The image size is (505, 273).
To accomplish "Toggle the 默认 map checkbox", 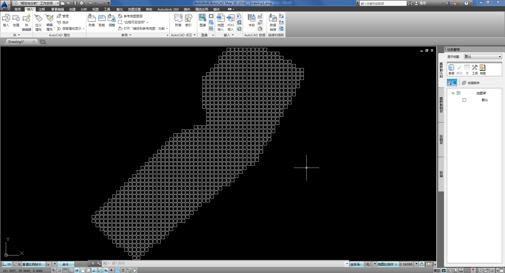I will tap(464, 100).
